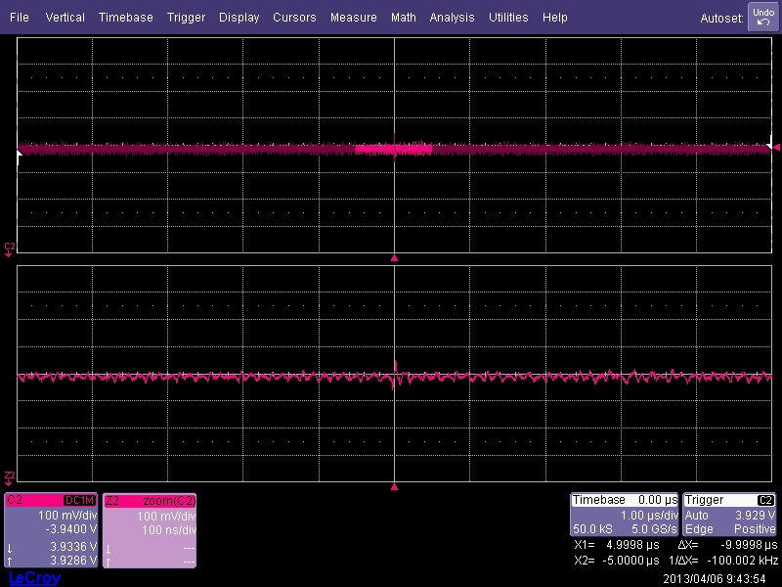Screen dimensions: 782x587
Task: Click the Z2 zoom trace level indicator
Action: tap(10, 477)
